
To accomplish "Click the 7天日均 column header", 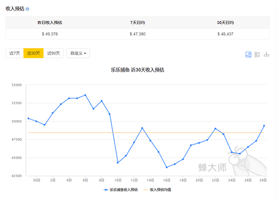I will click(138, 23).
